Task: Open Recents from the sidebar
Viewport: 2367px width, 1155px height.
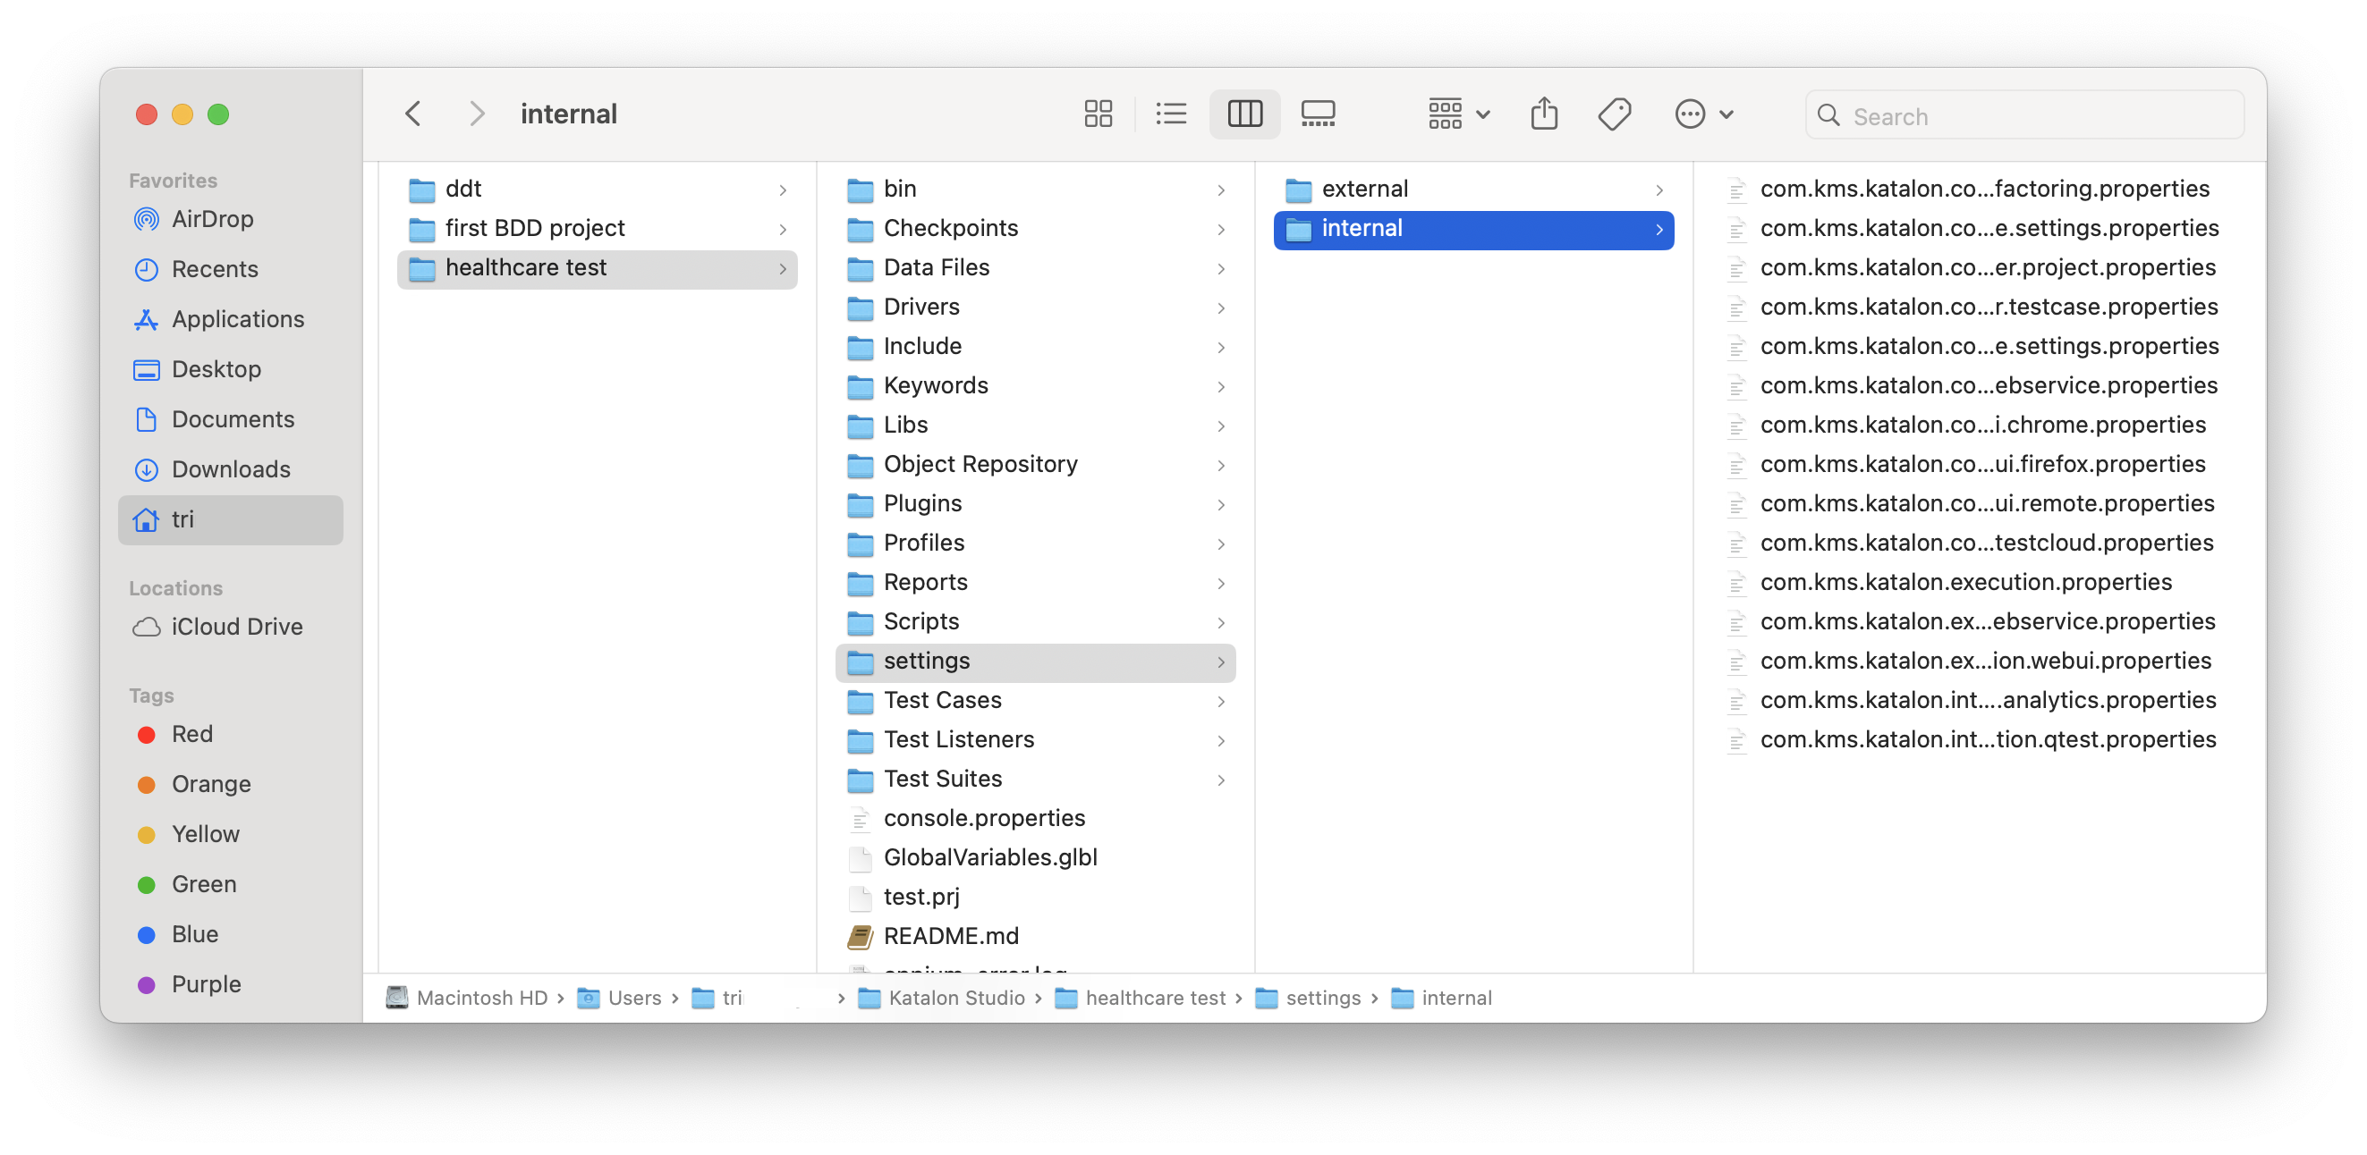Action: tap(215, 268)
